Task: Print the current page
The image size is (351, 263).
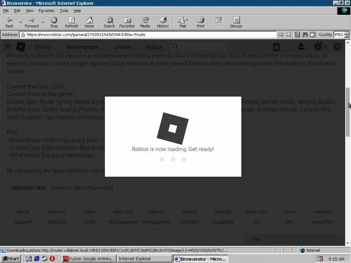Action: [201, 22]
